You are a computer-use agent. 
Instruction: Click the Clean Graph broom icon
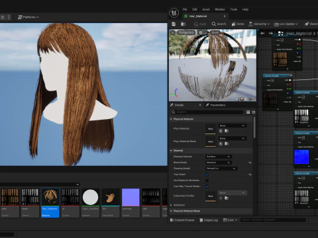(307, 24)
